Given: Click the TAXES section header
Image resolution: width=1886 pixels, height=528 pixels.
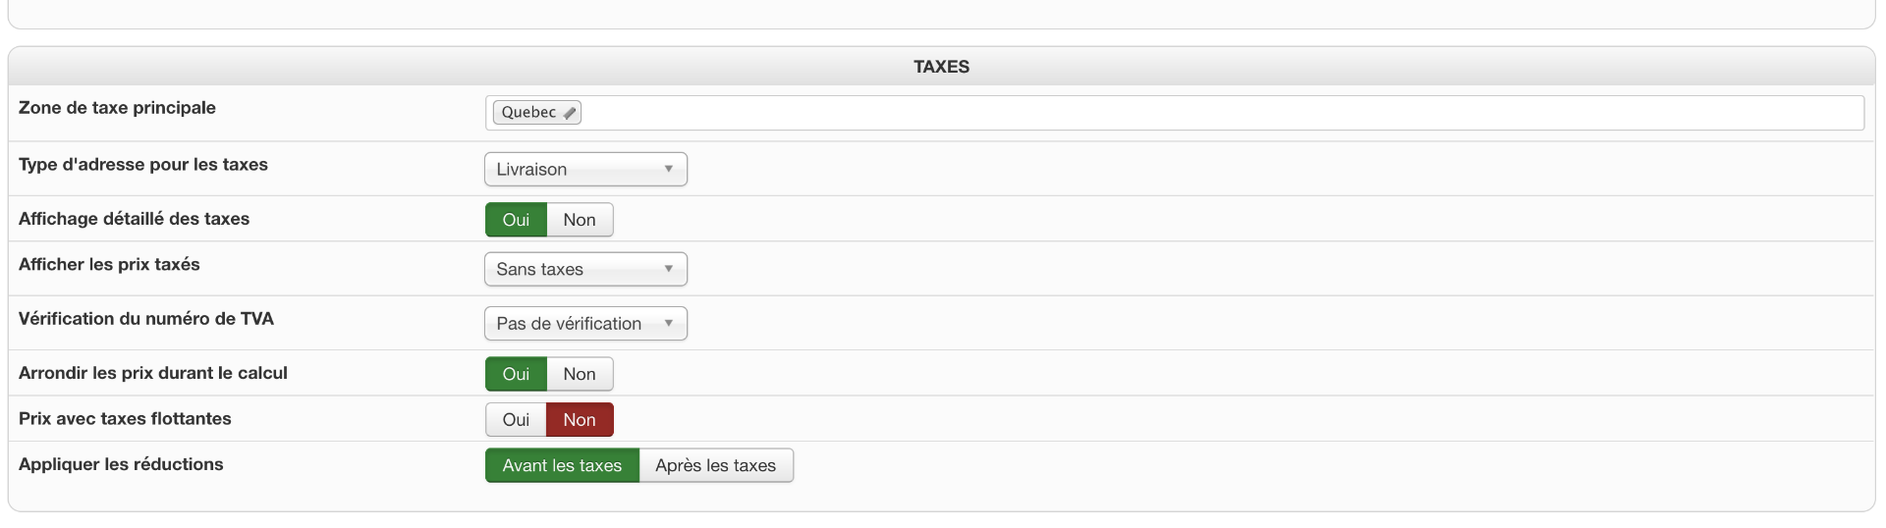Looking at the screenshot, I should [941, 67].
